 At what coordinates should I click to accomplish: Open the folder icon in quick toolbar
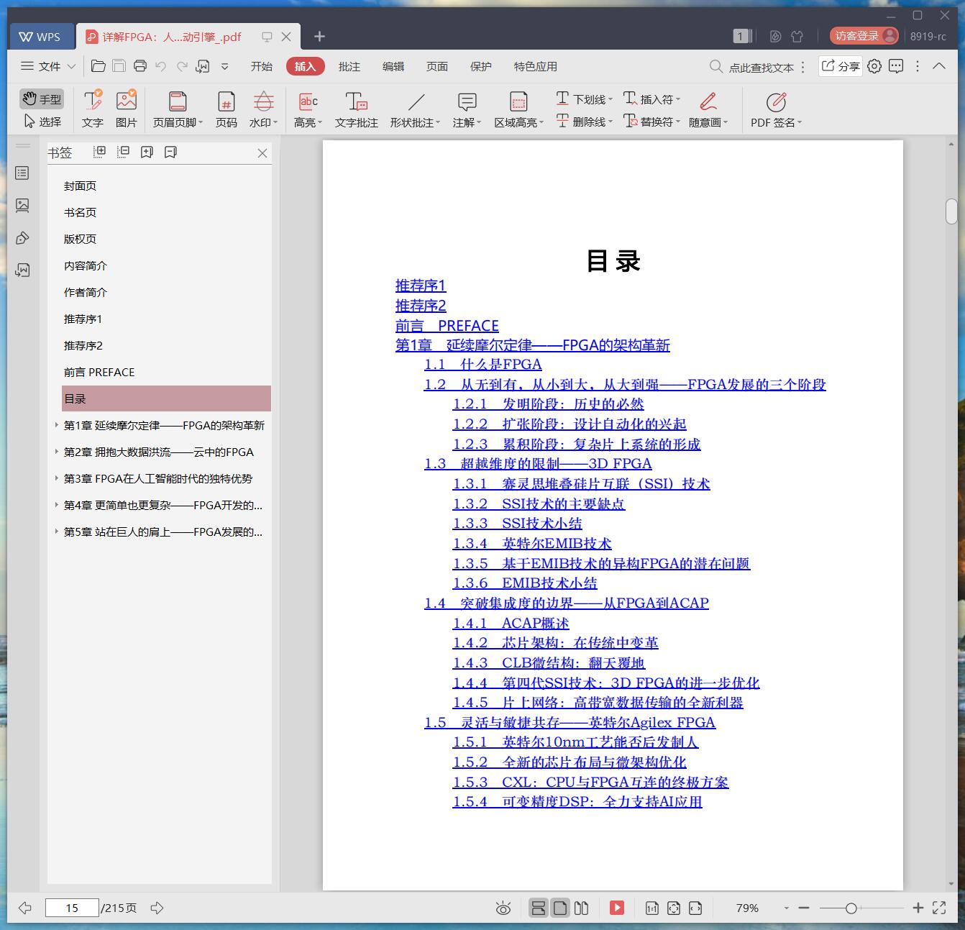(x=99, y=66)
